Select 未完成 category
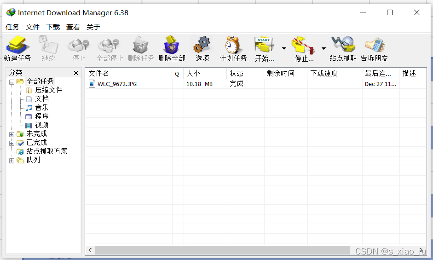 coord(36,134)
